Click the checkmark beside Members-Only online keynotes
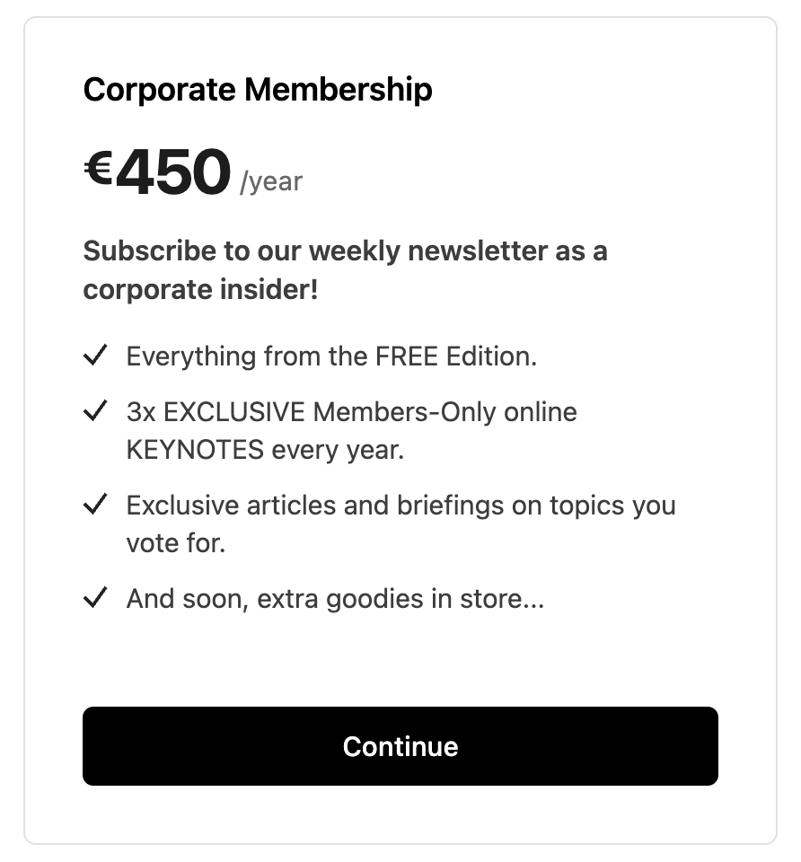This screenshot has height=862, width=801. (95, 412)
